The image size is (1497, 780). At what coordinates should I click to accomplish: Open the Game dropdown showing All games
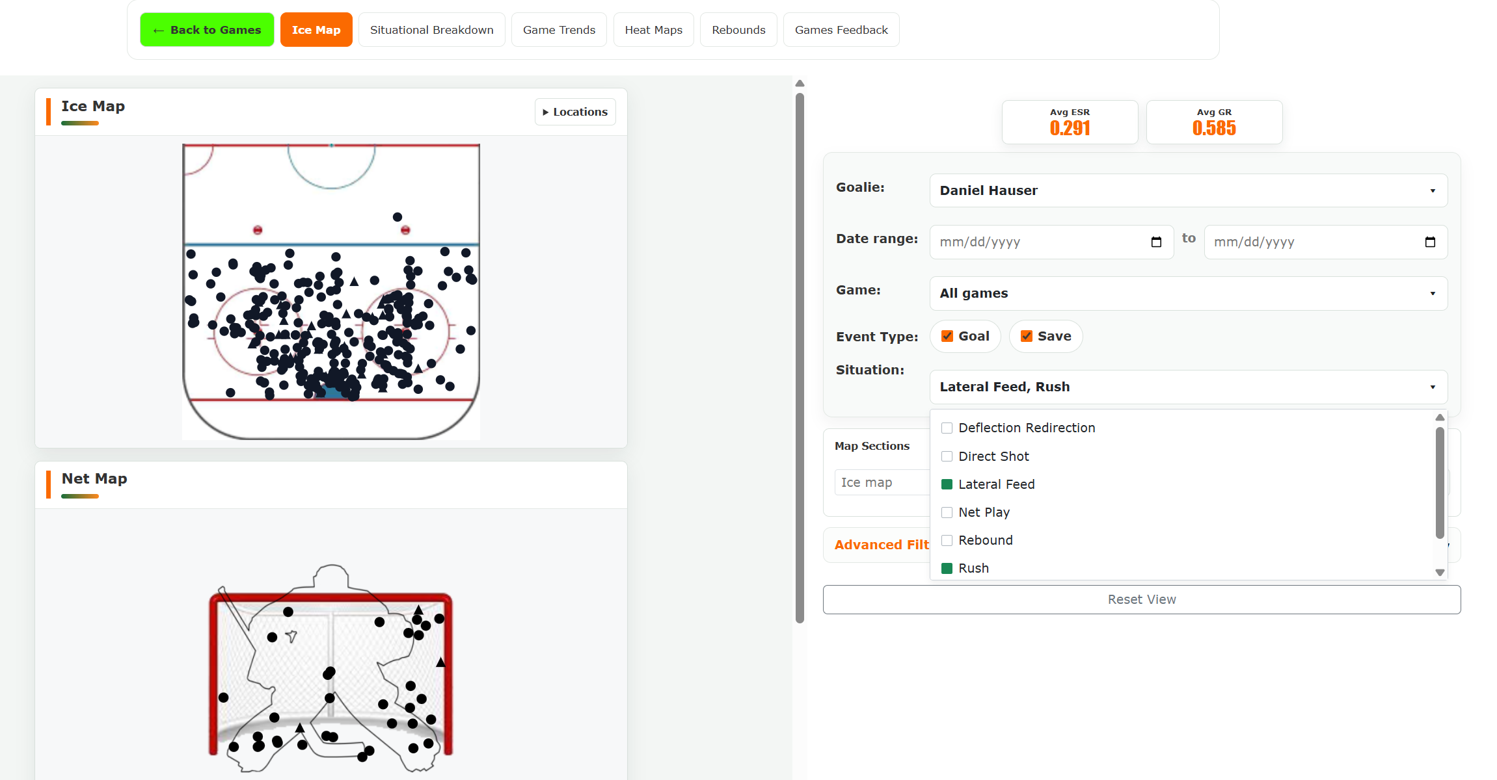[x=1188, y=293]
